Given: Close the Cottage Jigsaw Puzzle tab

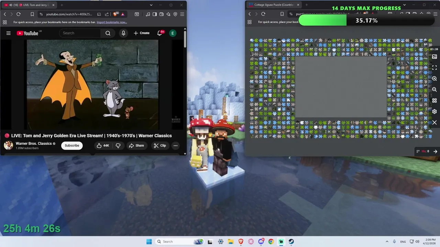Looking at the screenshot, I should click(298, 5).
